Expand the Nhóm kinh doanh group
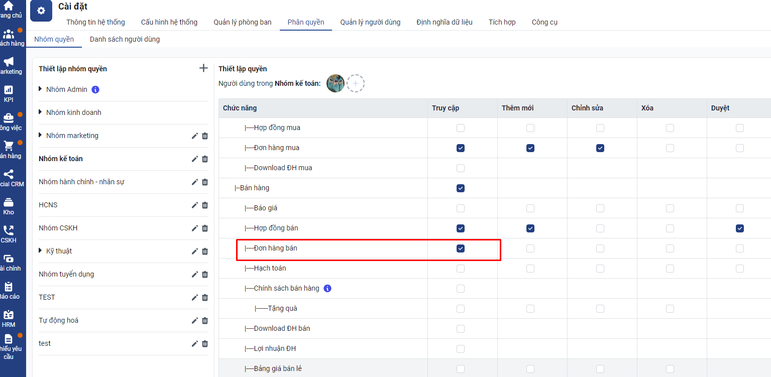Screen dimensions: 771x377 pyautogui.click(x=41, y=112)
